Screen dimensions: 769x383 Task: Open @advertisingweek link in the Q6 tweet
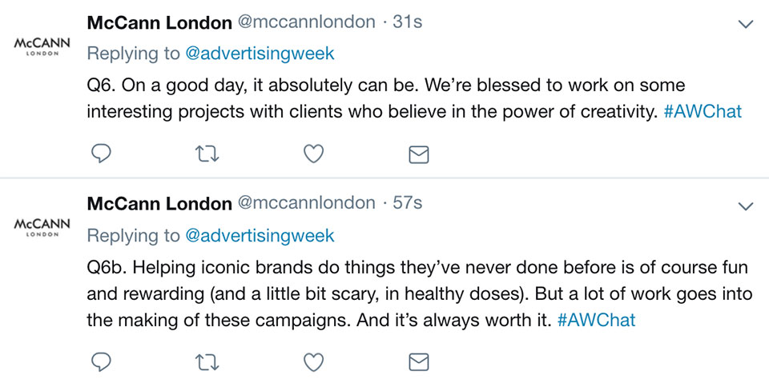click(260, 54)
